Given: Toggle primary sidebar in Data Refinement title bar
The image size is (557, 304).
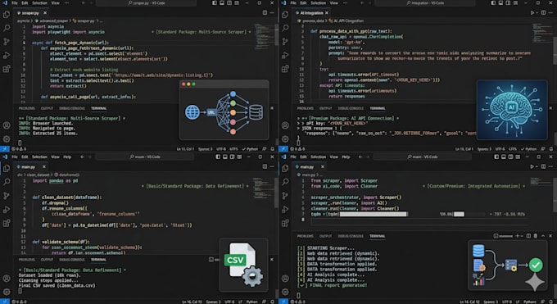Looking at the screenshot, I should pyautogui.click(x=218, y=157).
